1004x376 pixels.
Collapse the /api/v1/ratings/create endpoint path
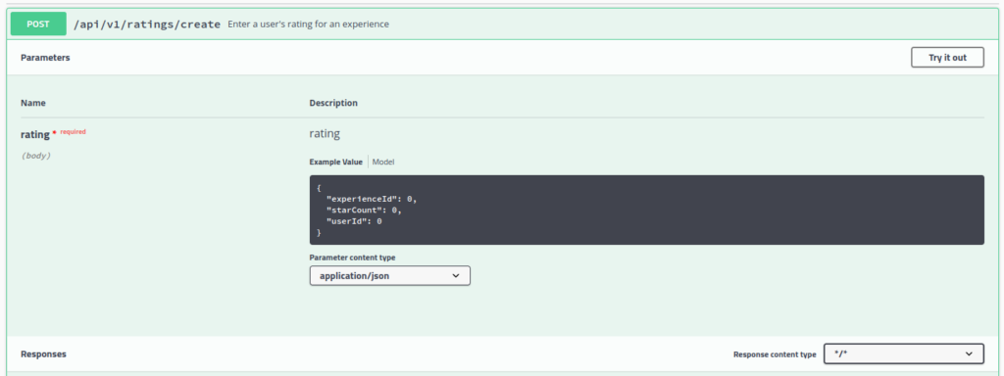pyautogui.click(x=147, y=24)
